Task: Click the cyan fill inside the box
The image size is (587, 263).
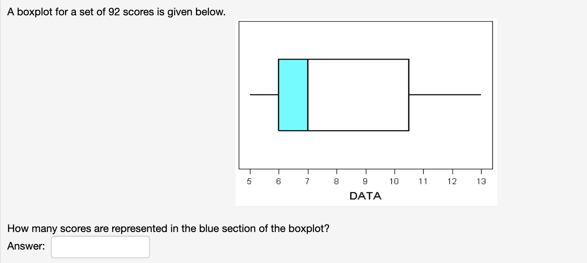Action: [292, 112]
